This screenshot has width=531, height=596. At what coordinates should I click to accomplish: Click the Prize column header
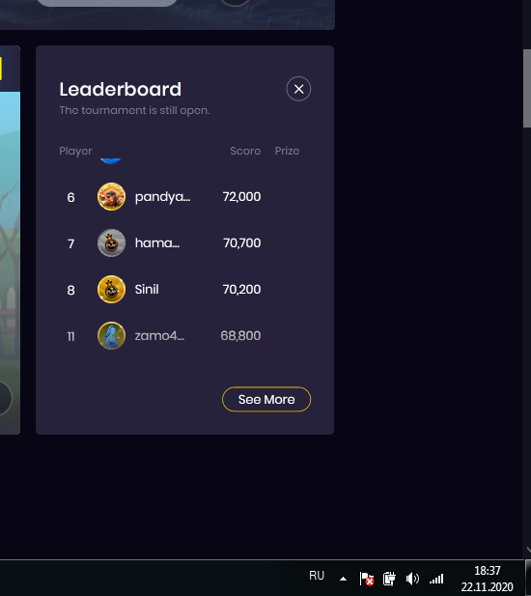pyautogui.click(x=287, y=151)
